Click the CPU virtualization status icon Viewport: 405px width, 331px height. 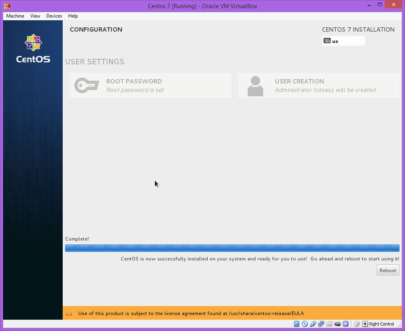click(345, 324)
